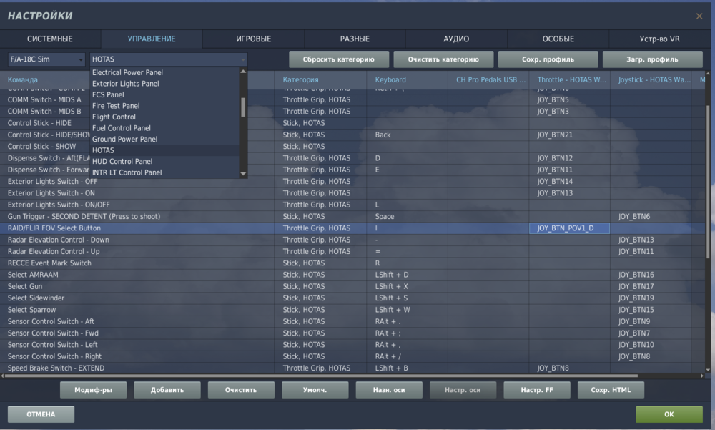The height and width of the screenshot is (430, 715).
Task: Select Flight Control in the category list
Action: pos(114,117)
